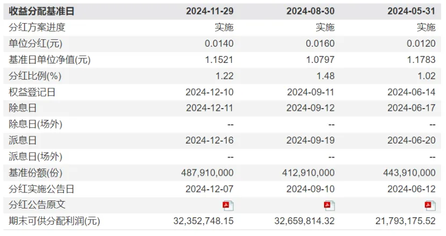Open the dividend announcement PDF for 2024-05-31

click(430, 205)
